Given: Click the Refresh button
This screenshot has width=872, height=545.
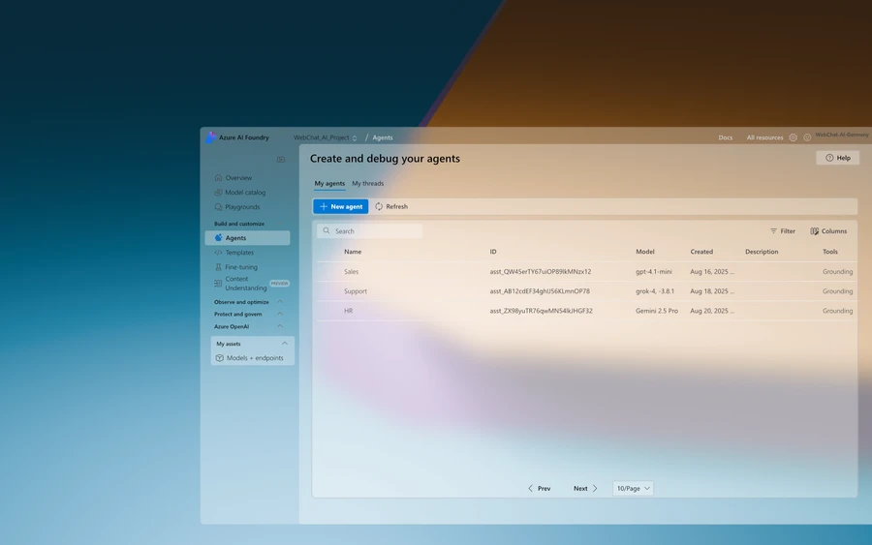Looking at the screenshot, I should (391, 206).
